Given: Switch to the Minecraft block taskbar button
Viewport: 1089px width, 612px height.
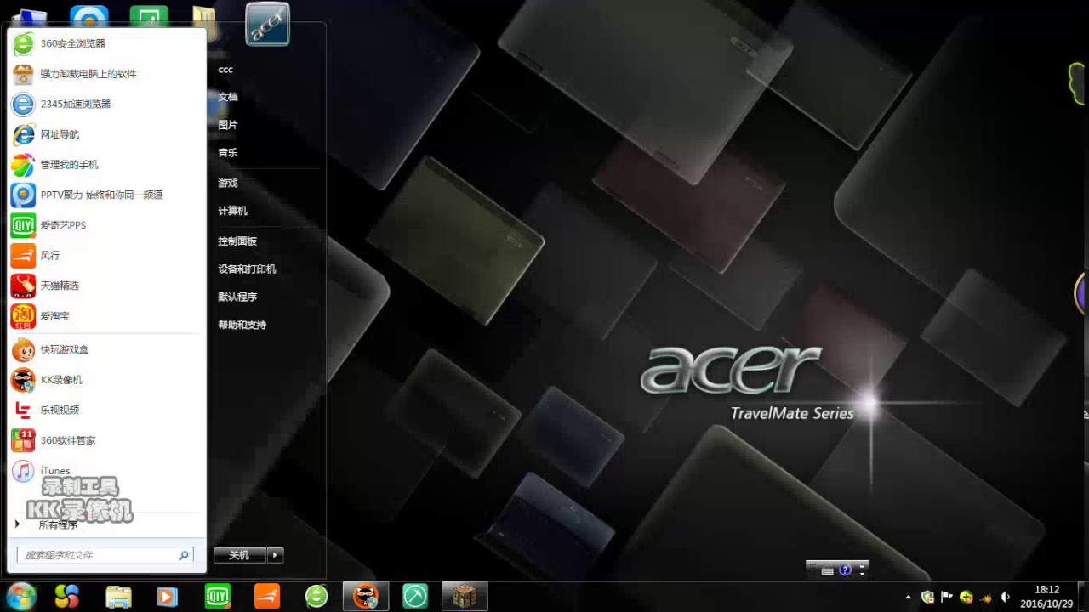Looking at the screenshot, I should (x=465, y=597).
